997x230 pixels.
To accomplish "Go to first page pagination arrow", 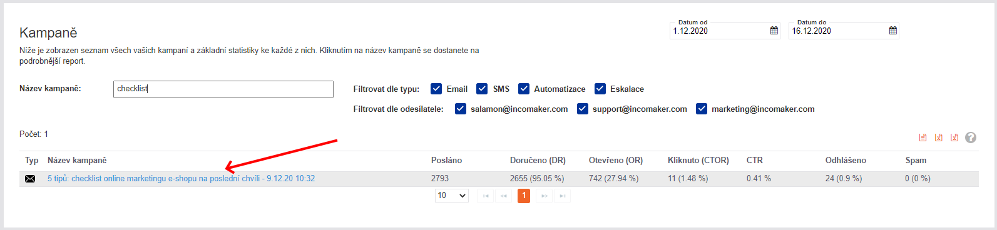I will click(x=486, y=196).
